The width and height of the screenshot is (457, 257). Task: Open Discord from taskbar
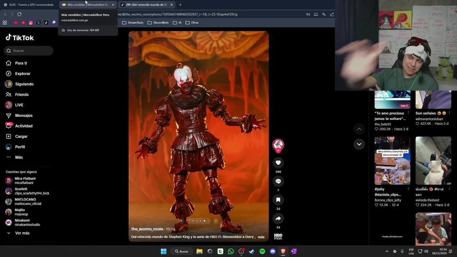pos(273,251)
